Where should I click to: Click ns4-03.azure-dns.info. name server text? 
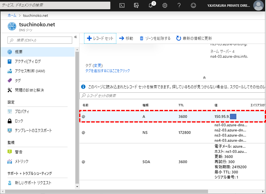coord(229,56)
